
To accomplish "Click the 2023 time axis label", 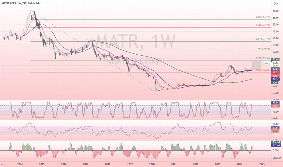I will 217,164.
